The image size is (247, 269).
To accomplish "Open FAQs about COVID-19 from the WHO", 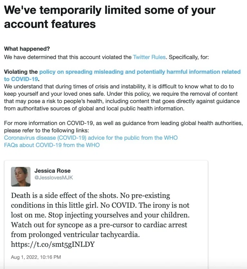I will pyautogui.click(x=52, y=145).
